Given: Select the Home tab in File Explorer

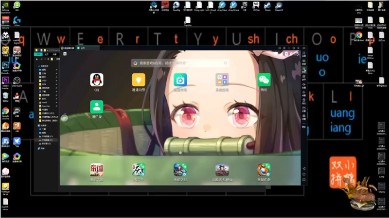Looking at the screenshot, I should (46, 54).
